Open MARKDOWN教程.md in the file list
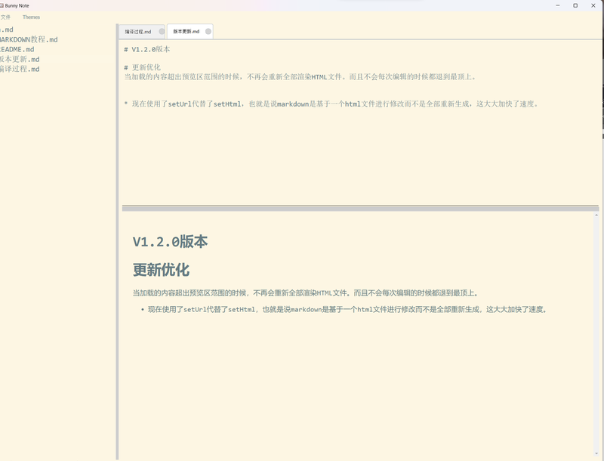 [x=29, y=39]
